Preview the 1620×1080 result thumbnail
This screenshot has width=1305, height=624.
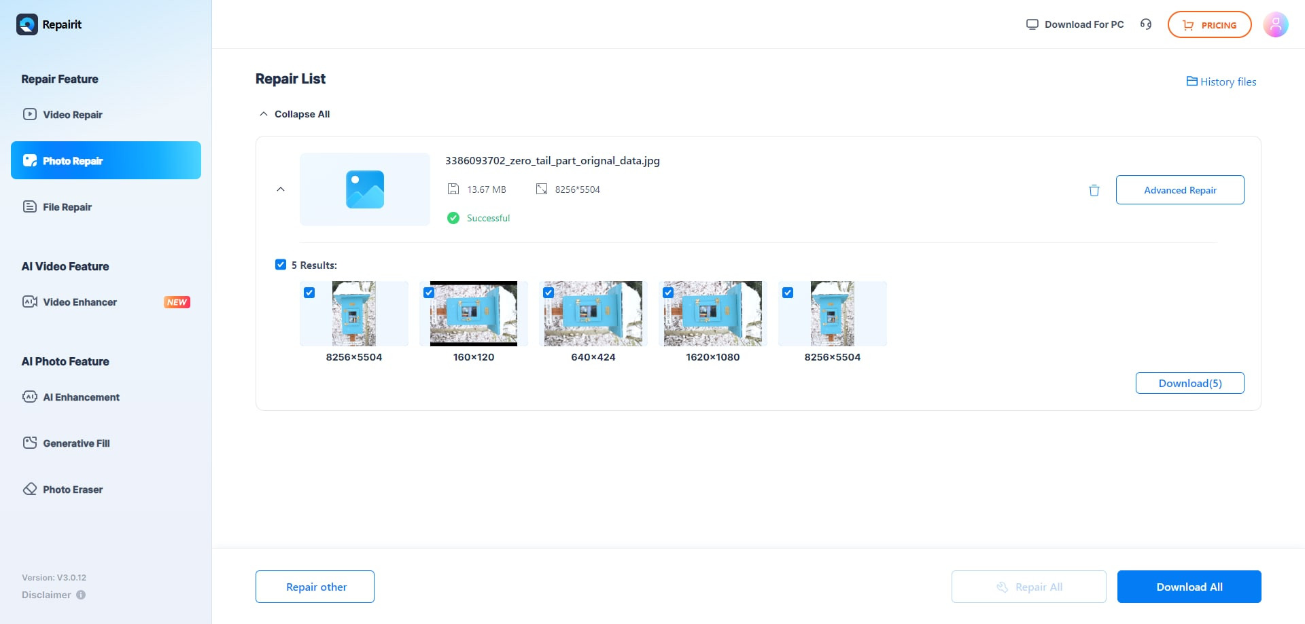pyautogui.click(x=713, y=314)
